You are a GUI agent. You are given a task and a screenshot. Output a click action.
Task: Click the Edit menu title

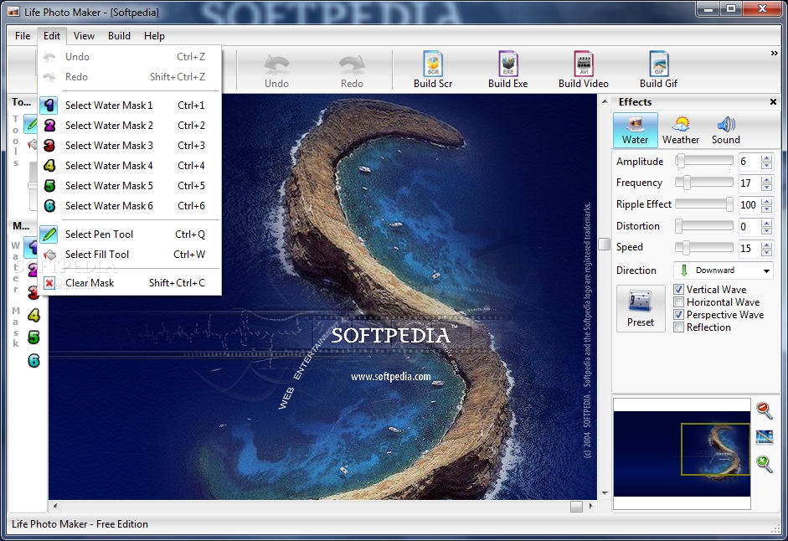coord(52,36)
